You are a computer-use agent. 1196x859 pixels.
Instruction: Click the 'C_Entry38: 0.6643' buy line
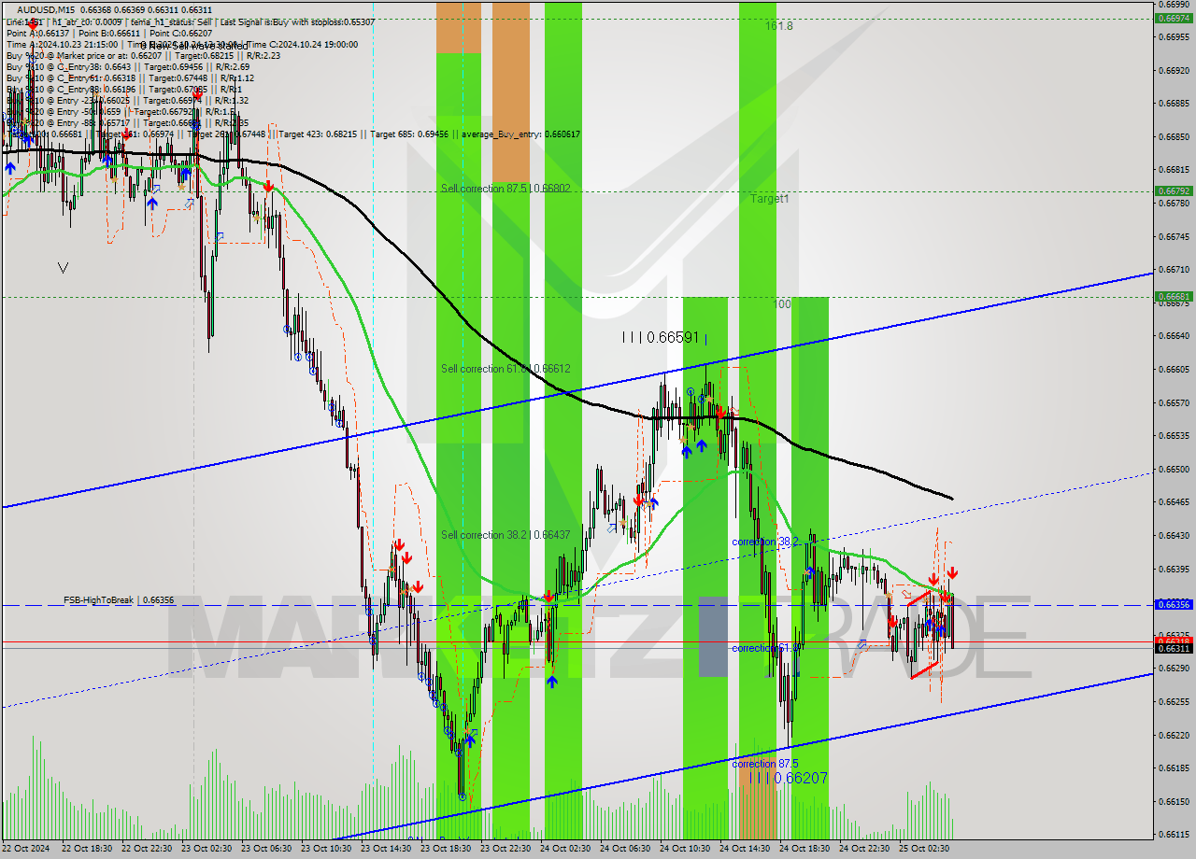click(127, 66)
